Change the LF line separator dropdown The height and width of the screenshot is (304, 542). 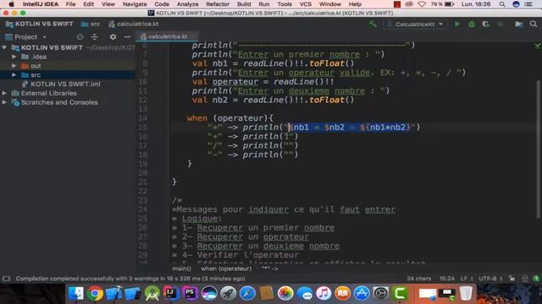coord(467,279)
